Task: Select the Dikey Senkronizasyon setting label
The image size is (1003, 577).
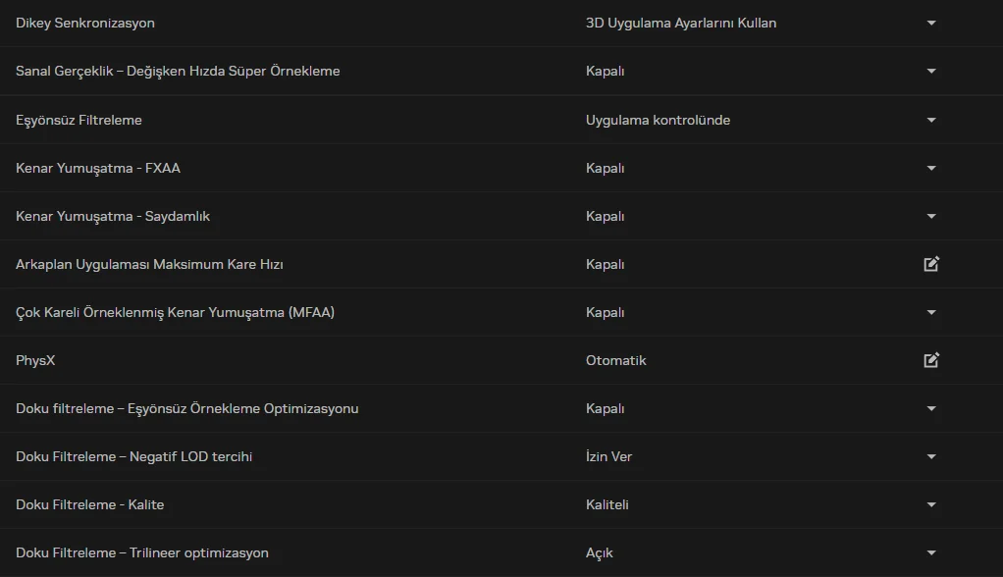Action: tap(85, 23)
